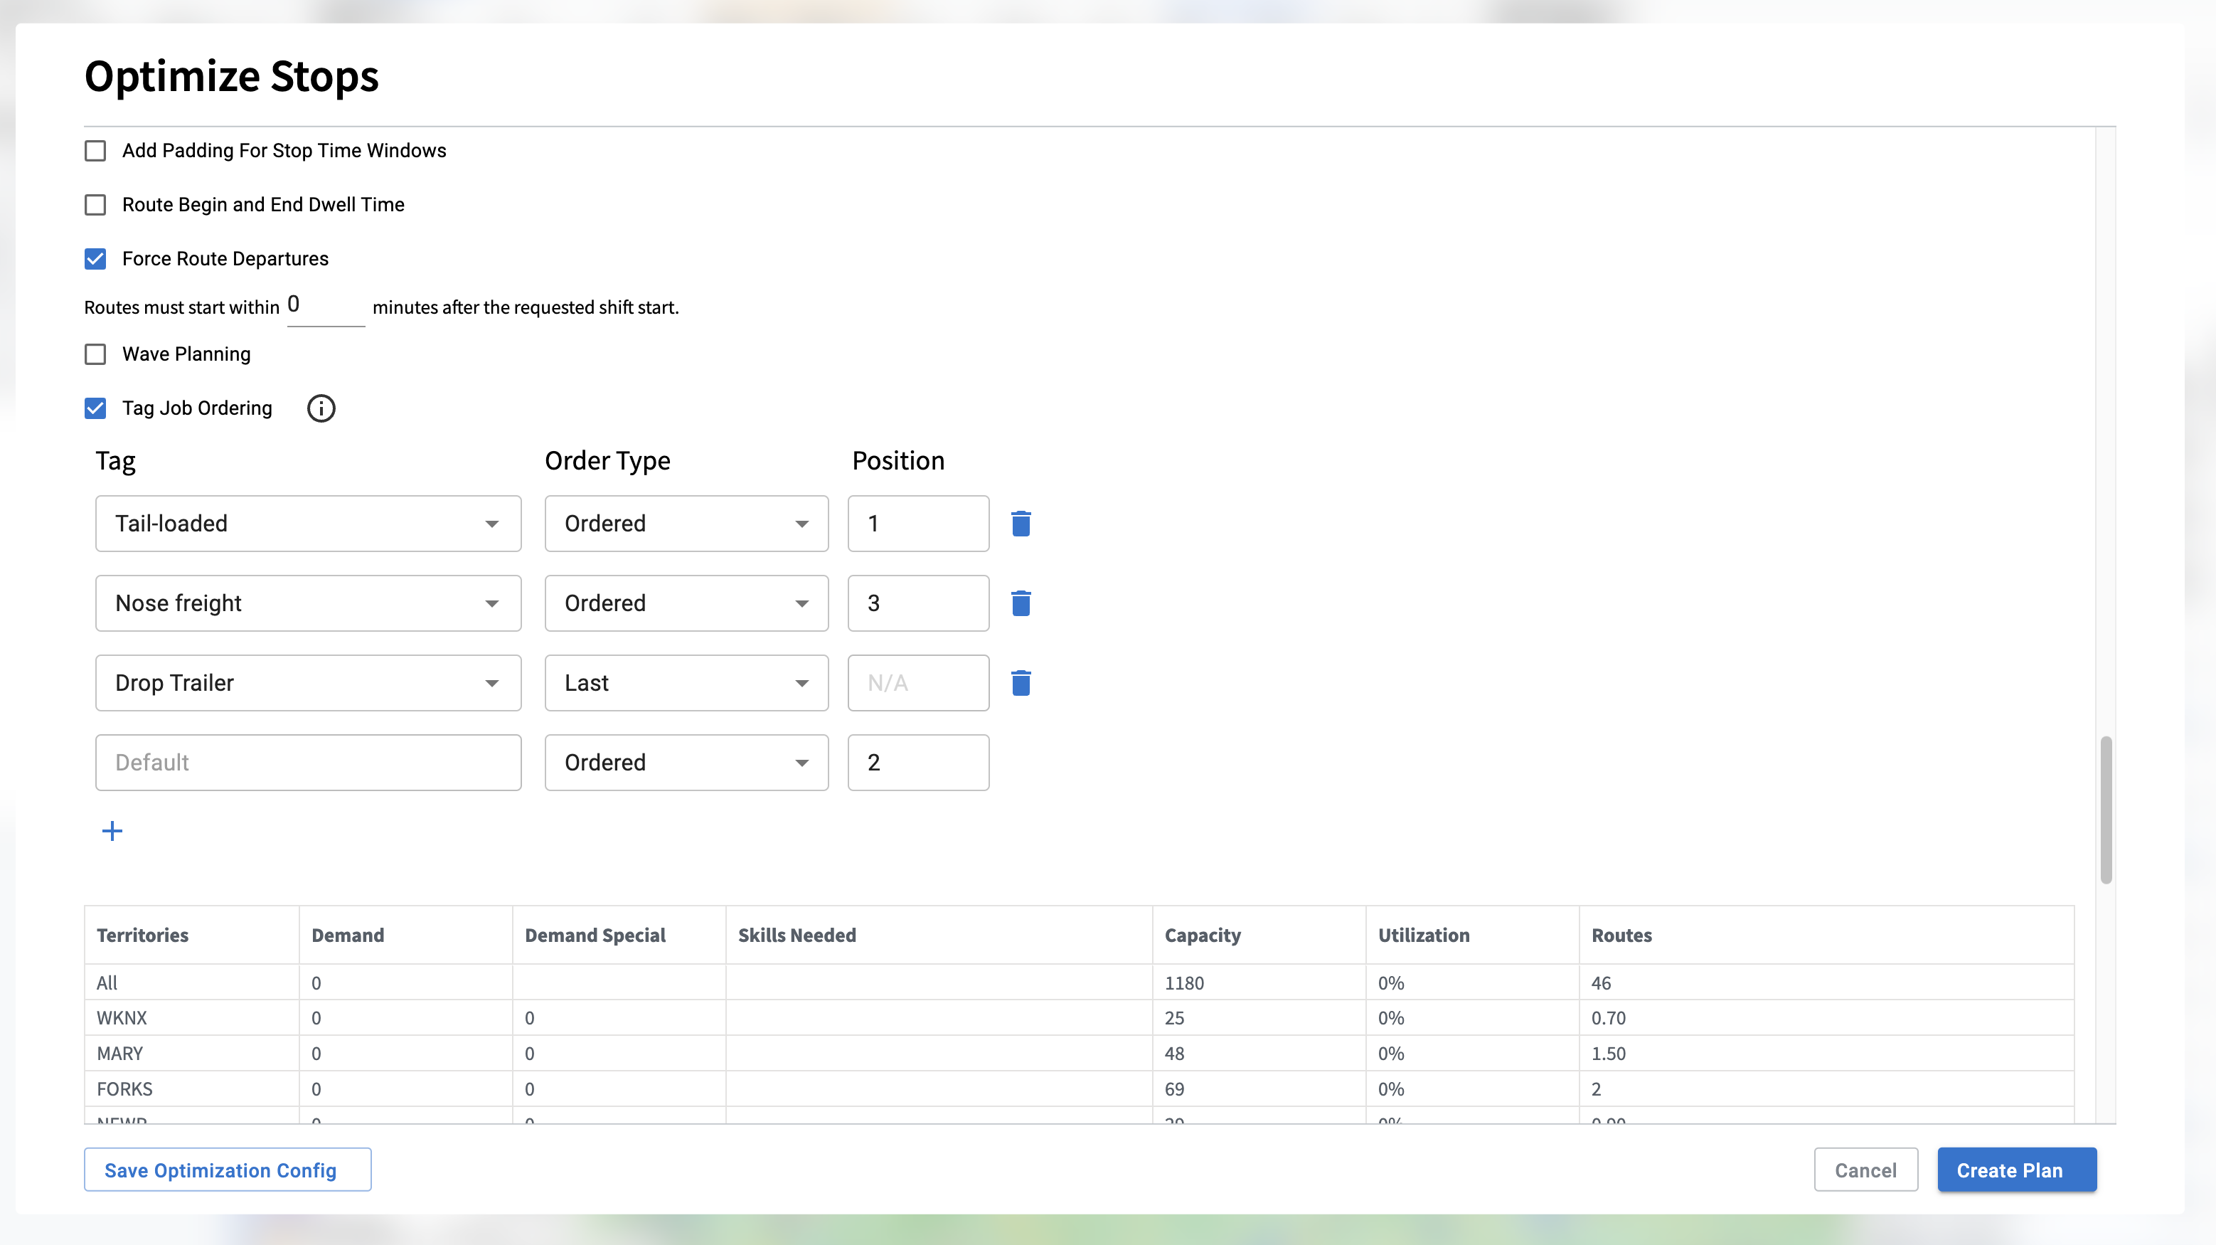Screen dimensions: 2216x1245
Task: Delete the Nose freight tag row
Action: click(x=1021, y=603)
